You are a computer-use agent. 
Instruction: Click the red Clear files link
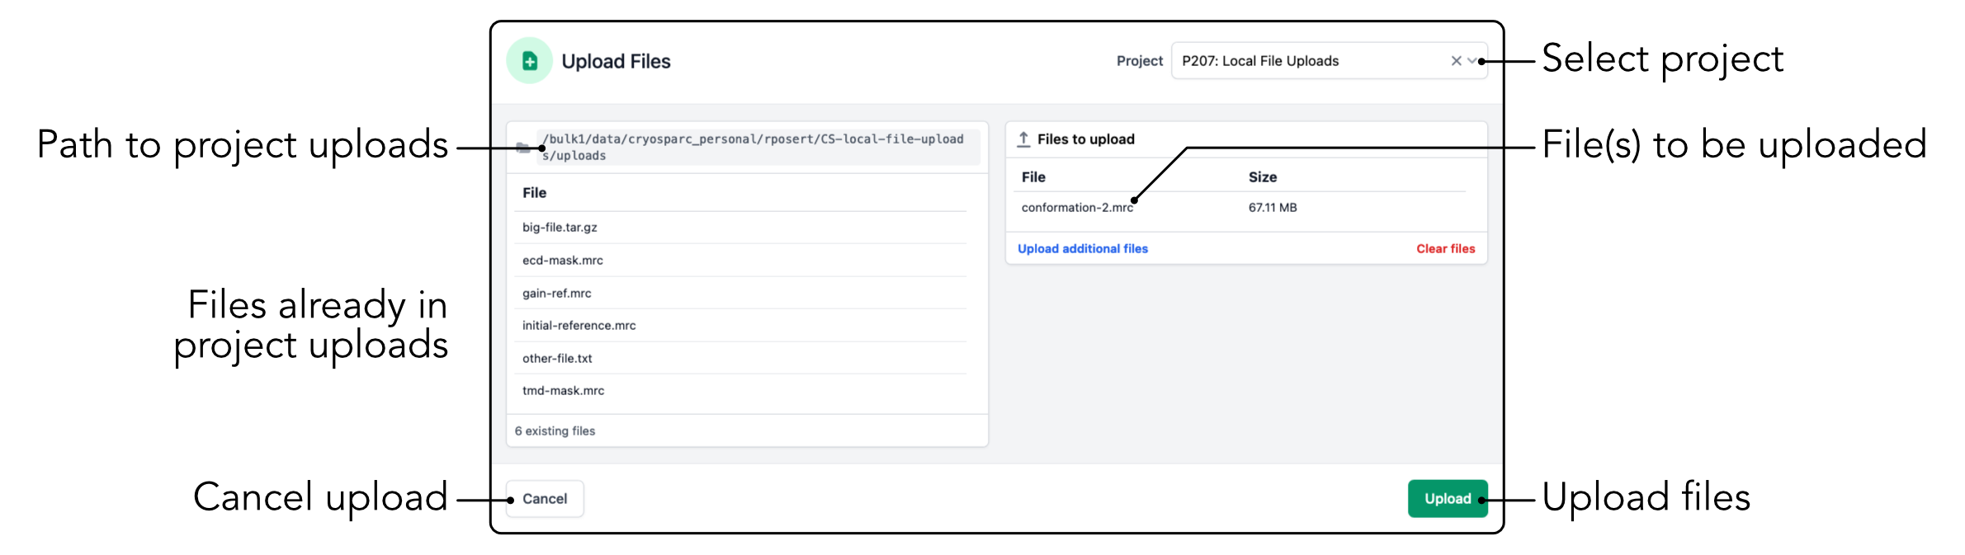(1445, 248)
